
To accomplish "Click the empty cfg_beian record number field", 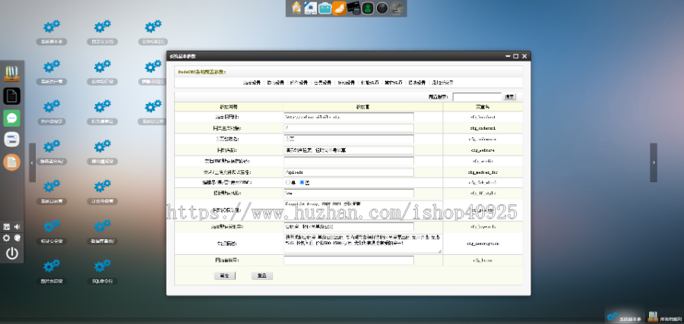I will tap(349, 260).
